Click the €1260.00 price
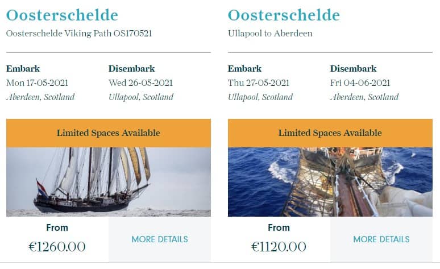Screen dimensions: 440x269 pos(57,247)
